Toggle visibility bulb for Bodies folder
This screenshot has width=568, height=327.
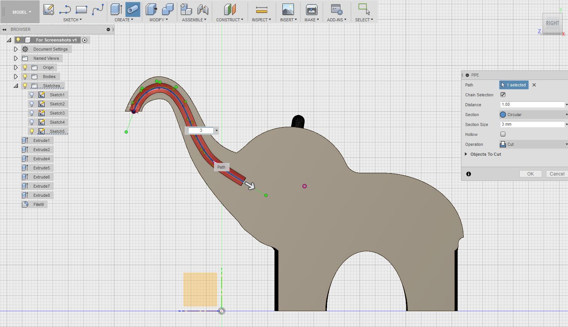pos(25,77)
